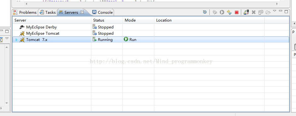Screen dimensions: 296x116
Task: Click the Mode column header
Action: [x=138, y=20]
